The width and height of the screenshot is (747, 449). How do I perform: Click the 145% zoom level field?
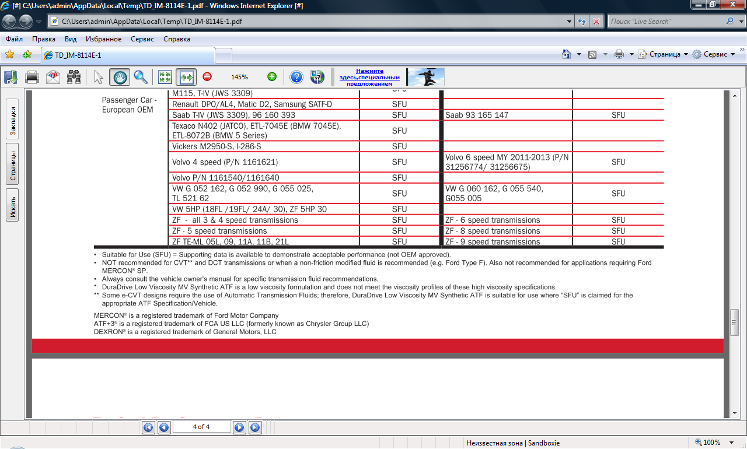pos(239,77)
